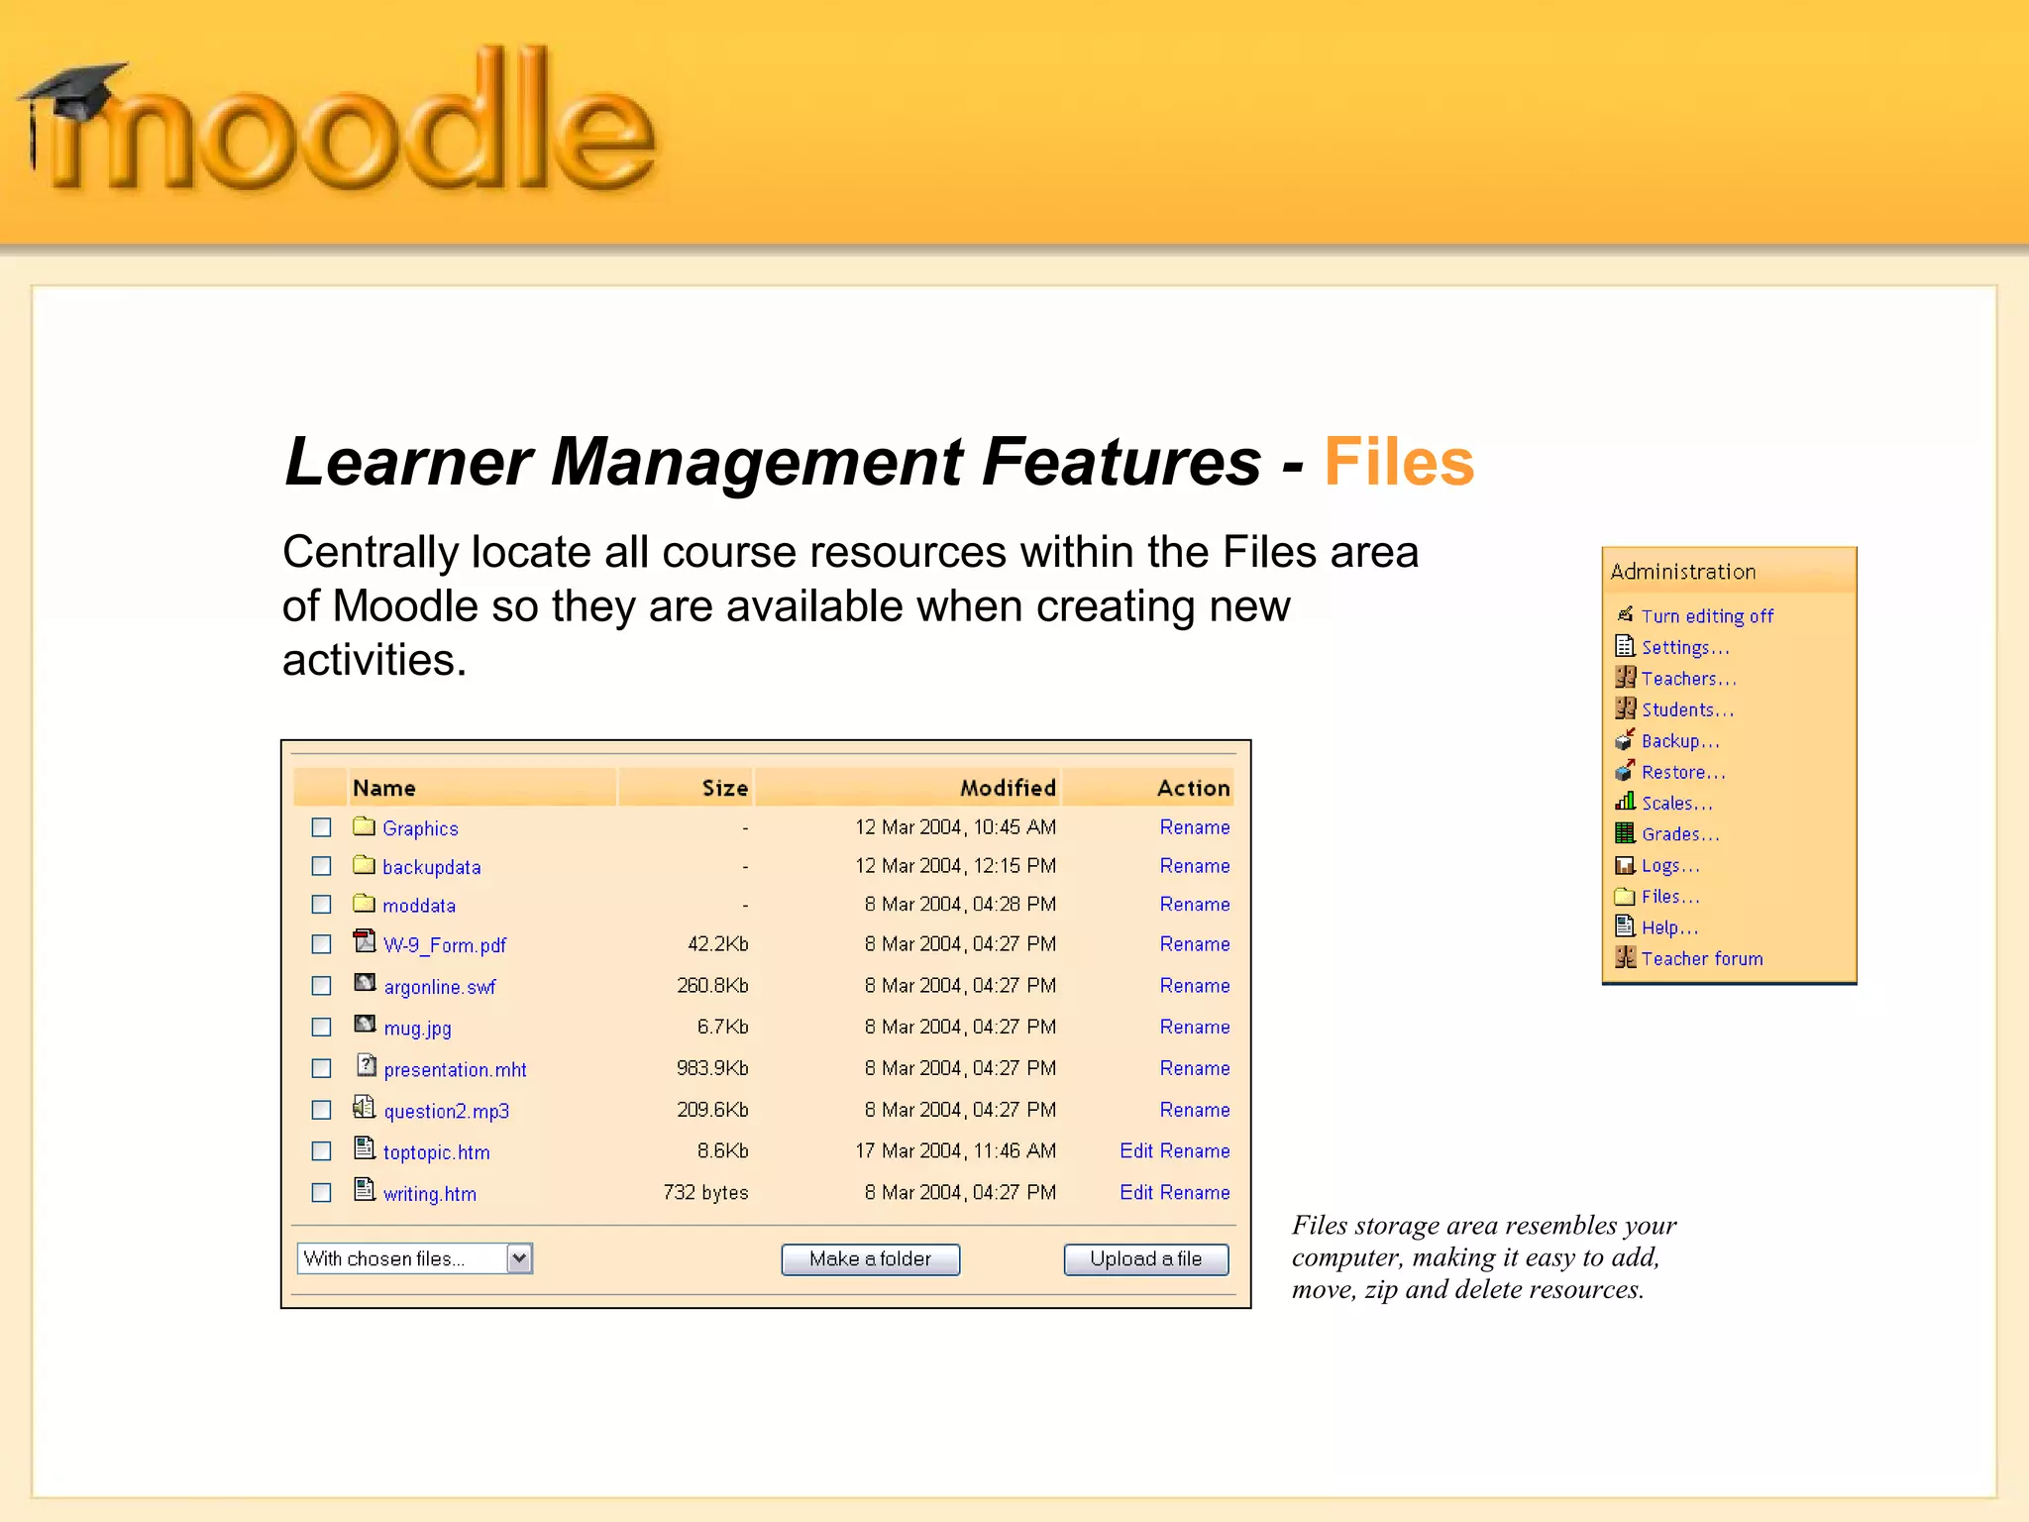Tick the mug.jpg checkbox
Image resolution: width=2029 pixels, height=1522 pixels.
coord(321,1027)
